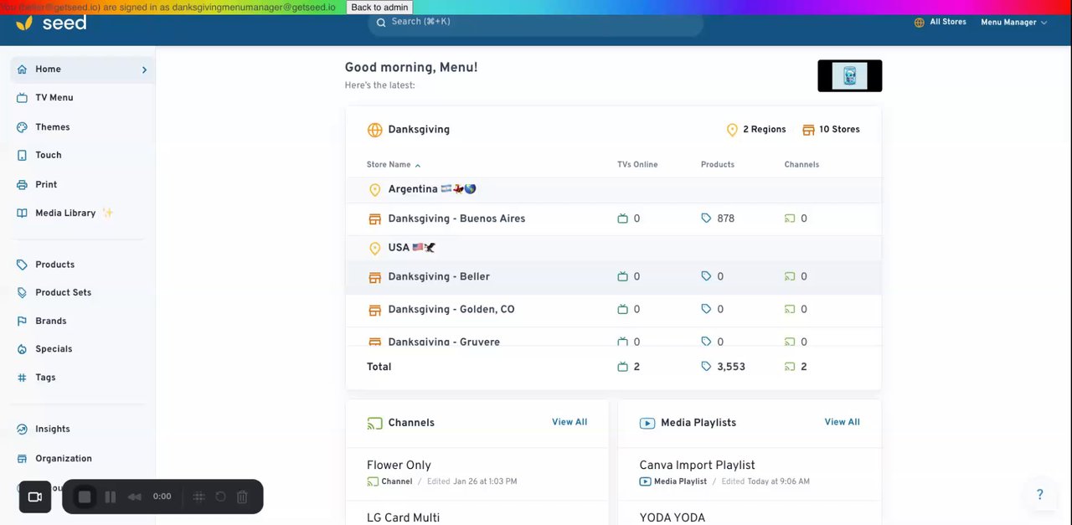Open the Flower Only channel
Image resolution: width=1072 pixels, height=525 pixels.
(399, 466)
